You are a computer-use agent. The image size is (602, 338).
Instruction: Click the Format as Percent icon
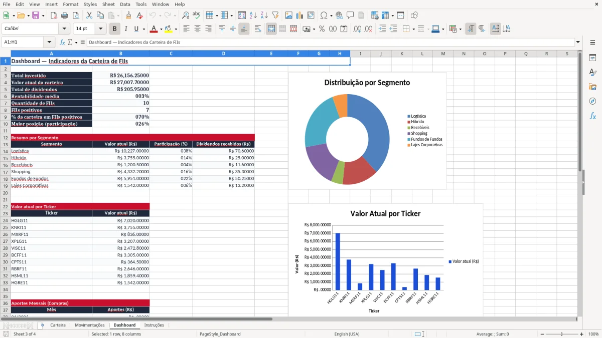pyautogui.click(x=322, y=29)
